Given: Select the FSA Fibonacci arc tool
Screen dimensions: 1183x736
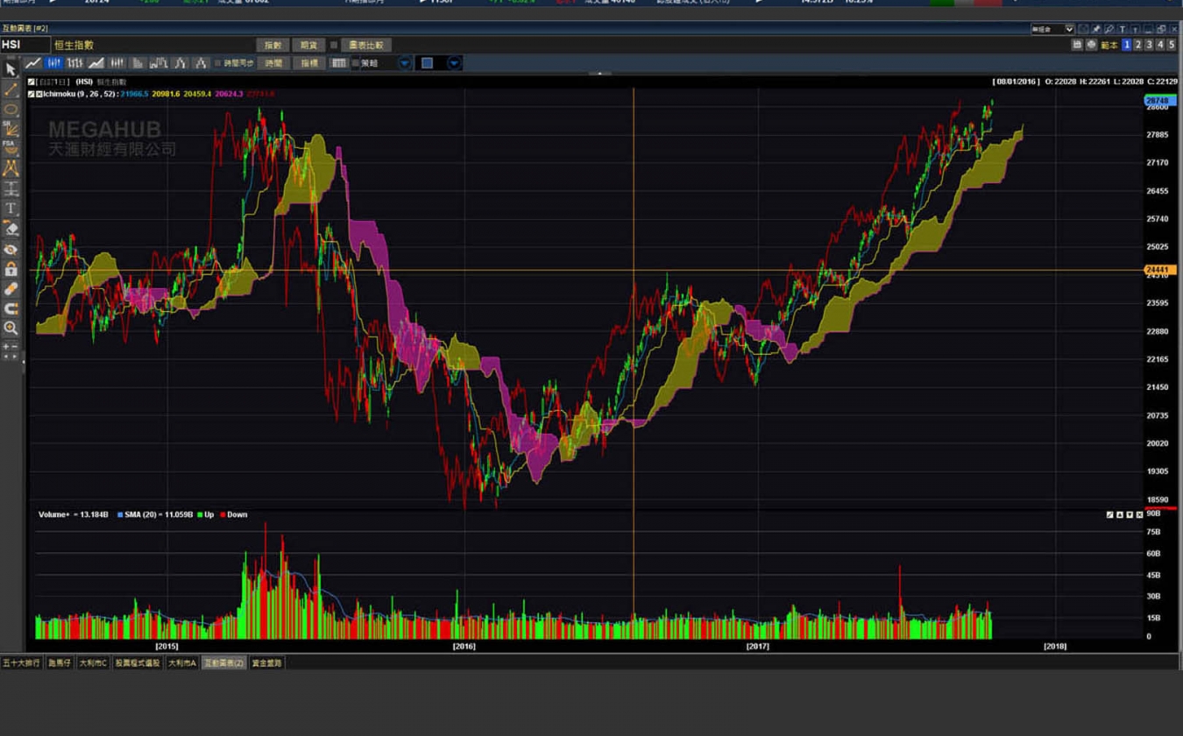Looking at the screenshot, I should tap(11, 147).
